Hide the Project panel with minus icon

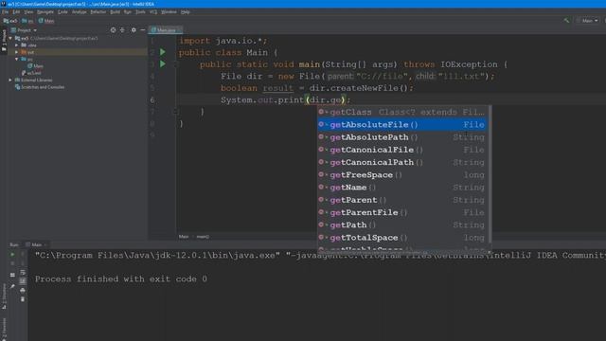coord(143,29)
